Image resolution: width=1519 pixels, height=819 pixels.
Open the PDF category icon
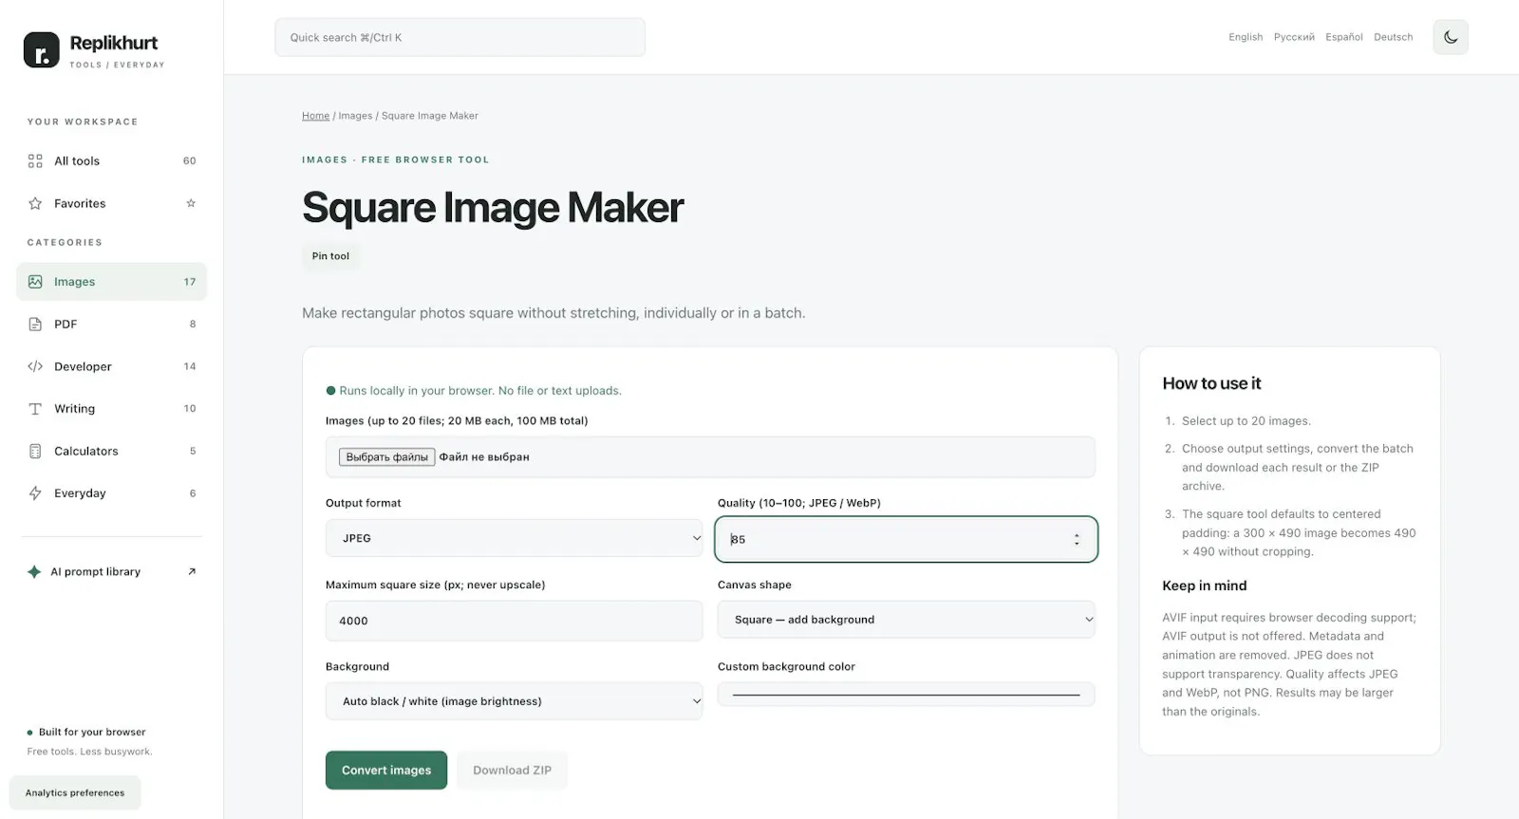click(35, 325)
